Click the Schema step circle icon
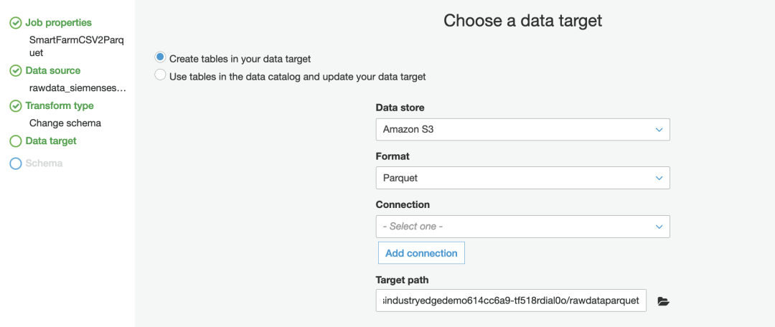The width and height of the screenshot is (775, 327). click(x=15, y=163)
